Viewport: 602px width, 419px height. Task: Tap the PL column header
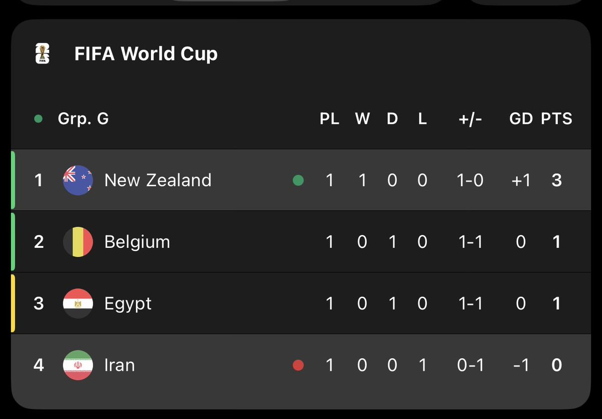point(330,119)
